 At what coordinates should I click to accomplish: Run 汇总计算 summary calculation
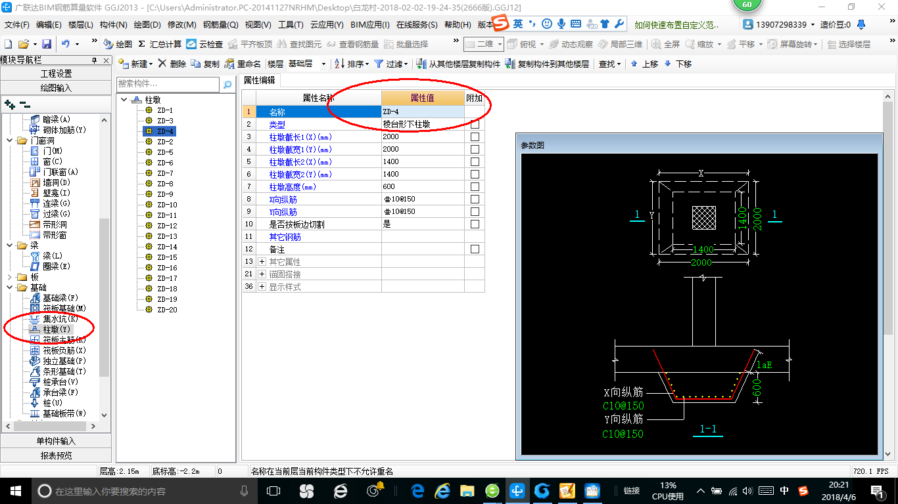[x=160, y=44]
